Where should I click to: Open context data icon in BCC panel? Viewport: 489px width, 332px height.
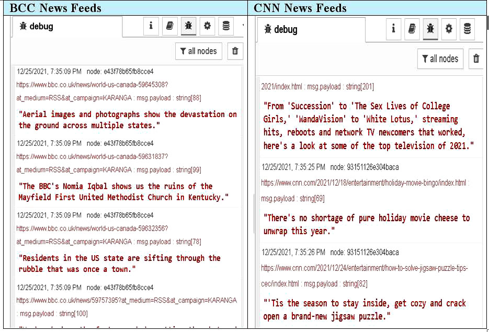226,26
